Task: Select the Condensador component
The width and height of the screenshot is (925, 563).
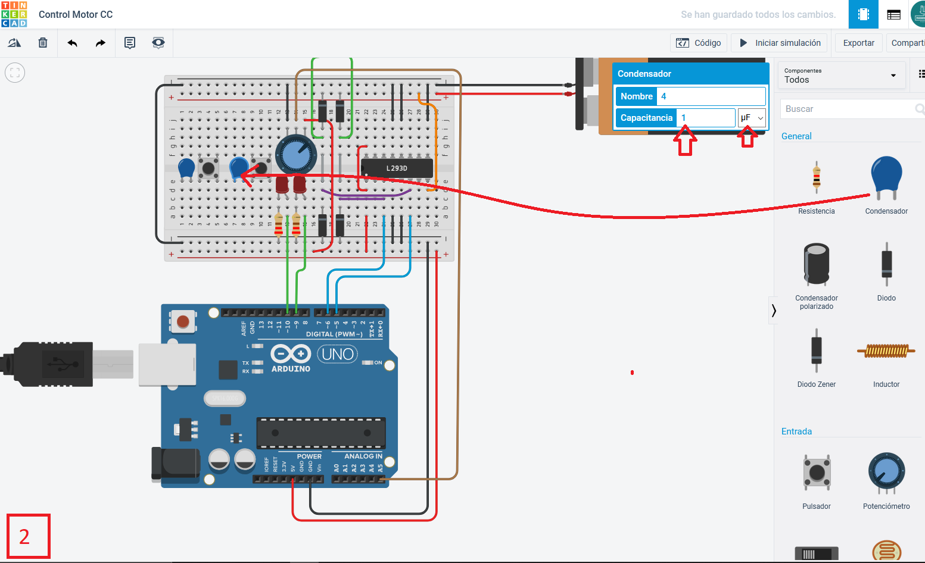Action: click(886, 186)
